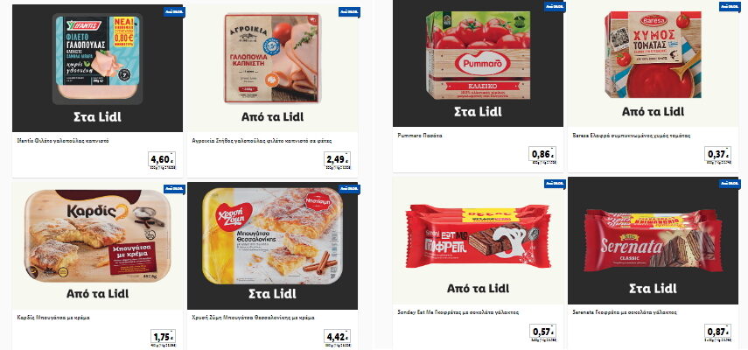Open Αγροικία Στήθος γαλοπούλας product title link
Screen dimensions: 748x350
[262, 141]
